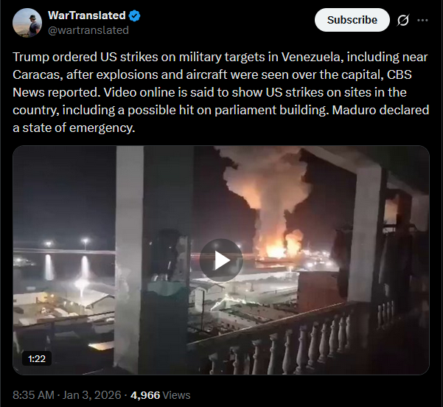The width and height of the screenshot is (443, 407).
Task: Subscribe to WarTranslated
Action: click(x=352, y=20)
